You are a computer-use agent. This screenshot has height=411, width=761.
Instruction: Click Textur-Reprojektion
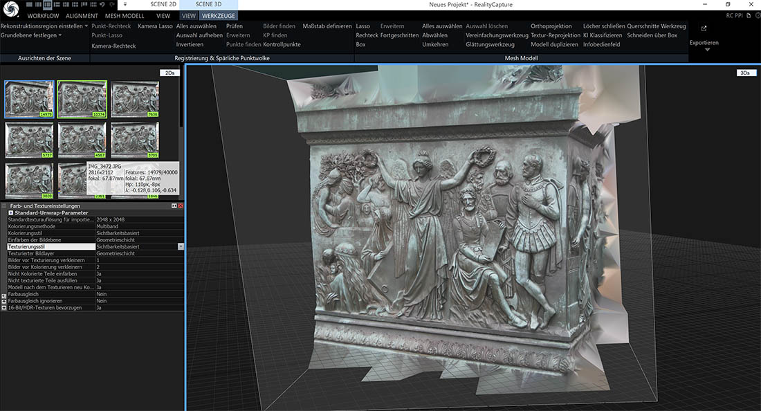(x=556, y=35)
